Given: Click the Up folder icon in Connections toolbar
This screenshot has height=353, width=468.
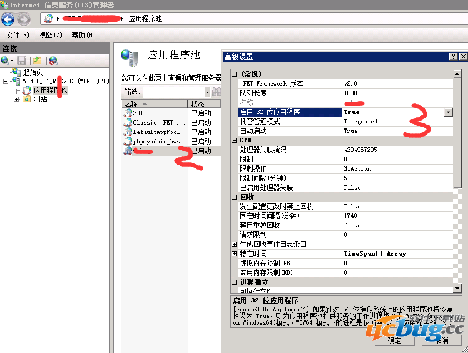Looking at the screenshot, I should pos(37,61).
